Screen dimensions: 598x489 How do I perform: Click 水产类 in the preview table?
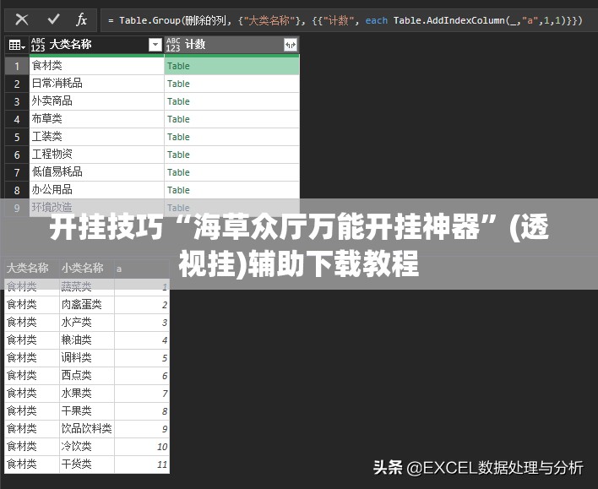[x=76, y=323]
